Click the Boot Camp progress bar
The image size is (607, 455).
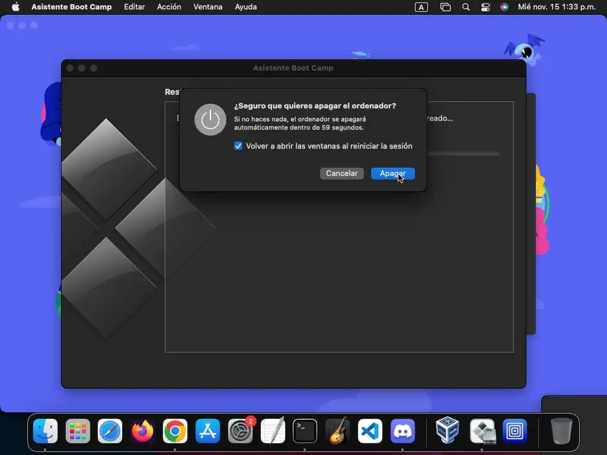(x=463, y=153)
